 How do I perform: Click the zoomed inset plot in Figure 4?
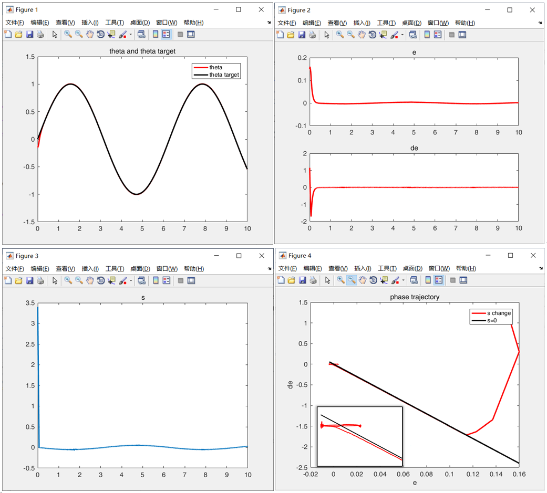tap(360, 436)
